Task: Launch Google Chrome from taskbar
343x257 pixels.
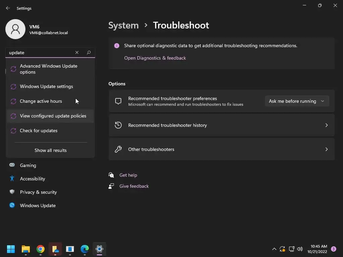Action: click(x=41, y=249)
